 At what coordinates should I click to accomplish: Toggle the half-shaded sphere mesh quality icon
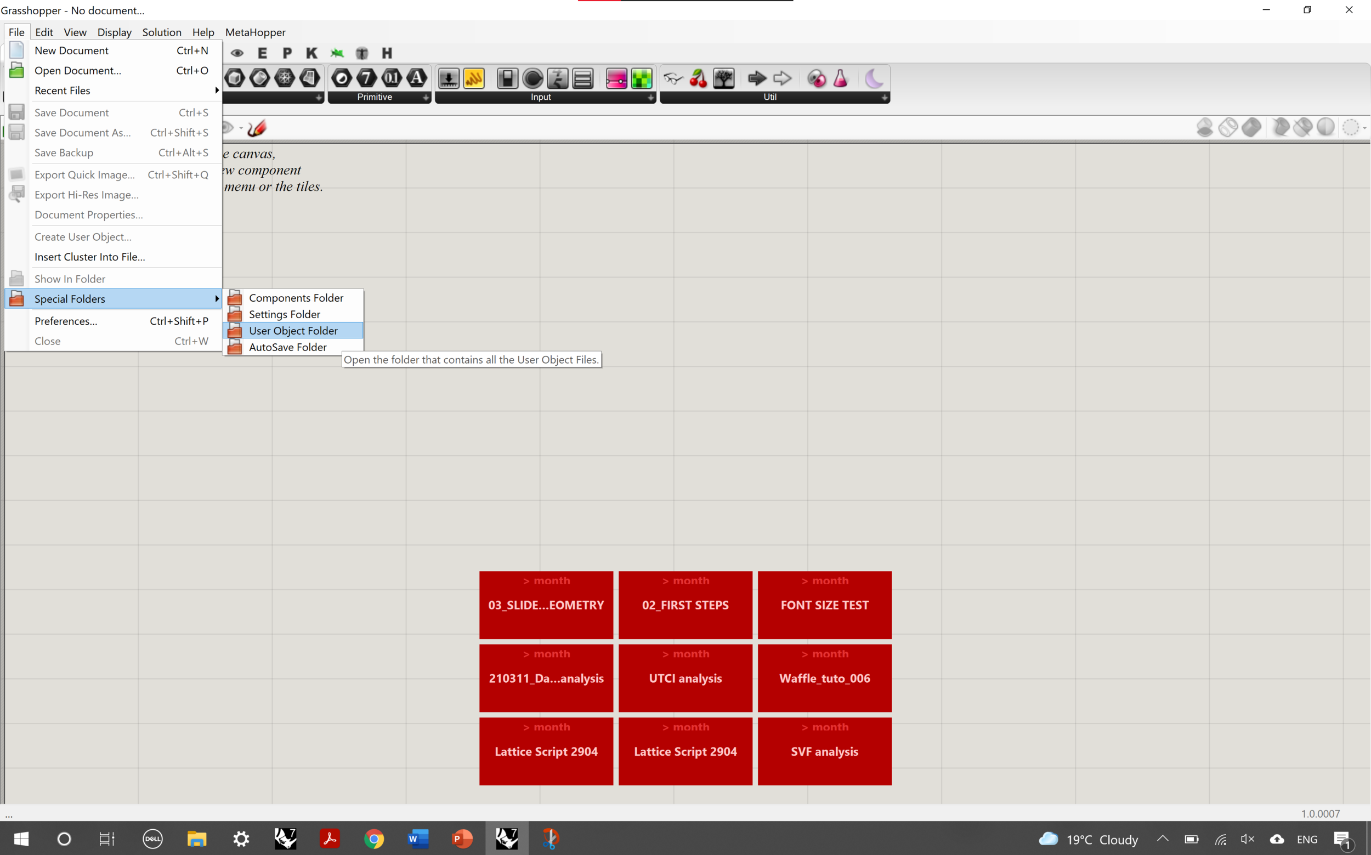tap(1326, 127)
